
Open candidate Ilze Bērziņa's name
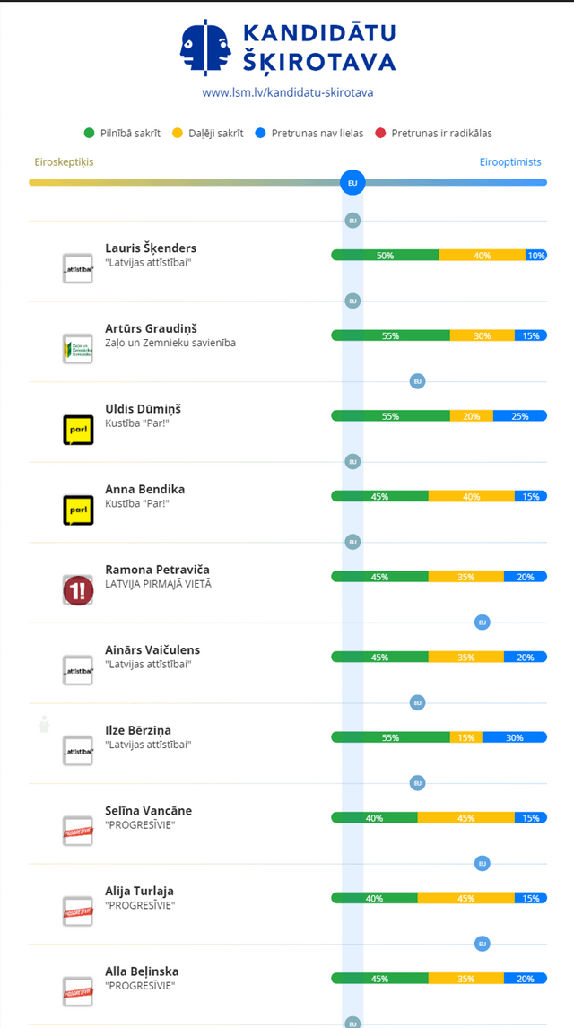click(137, 730)
